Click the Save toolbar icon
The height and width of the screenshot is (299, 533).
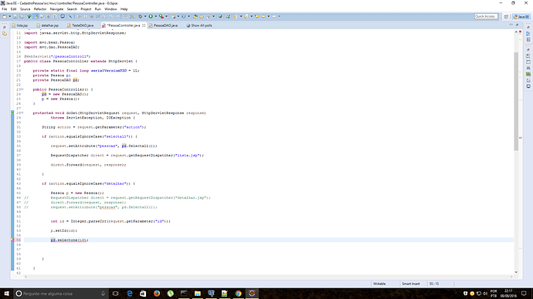tap(15, 16)
